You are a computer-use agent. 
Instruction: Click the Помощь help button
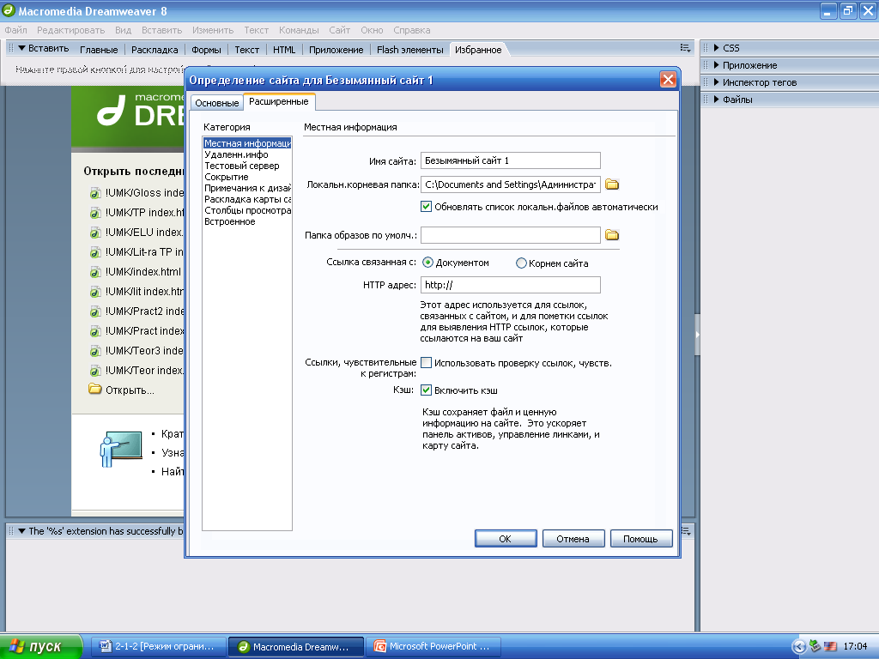click(x=640, y=539)
